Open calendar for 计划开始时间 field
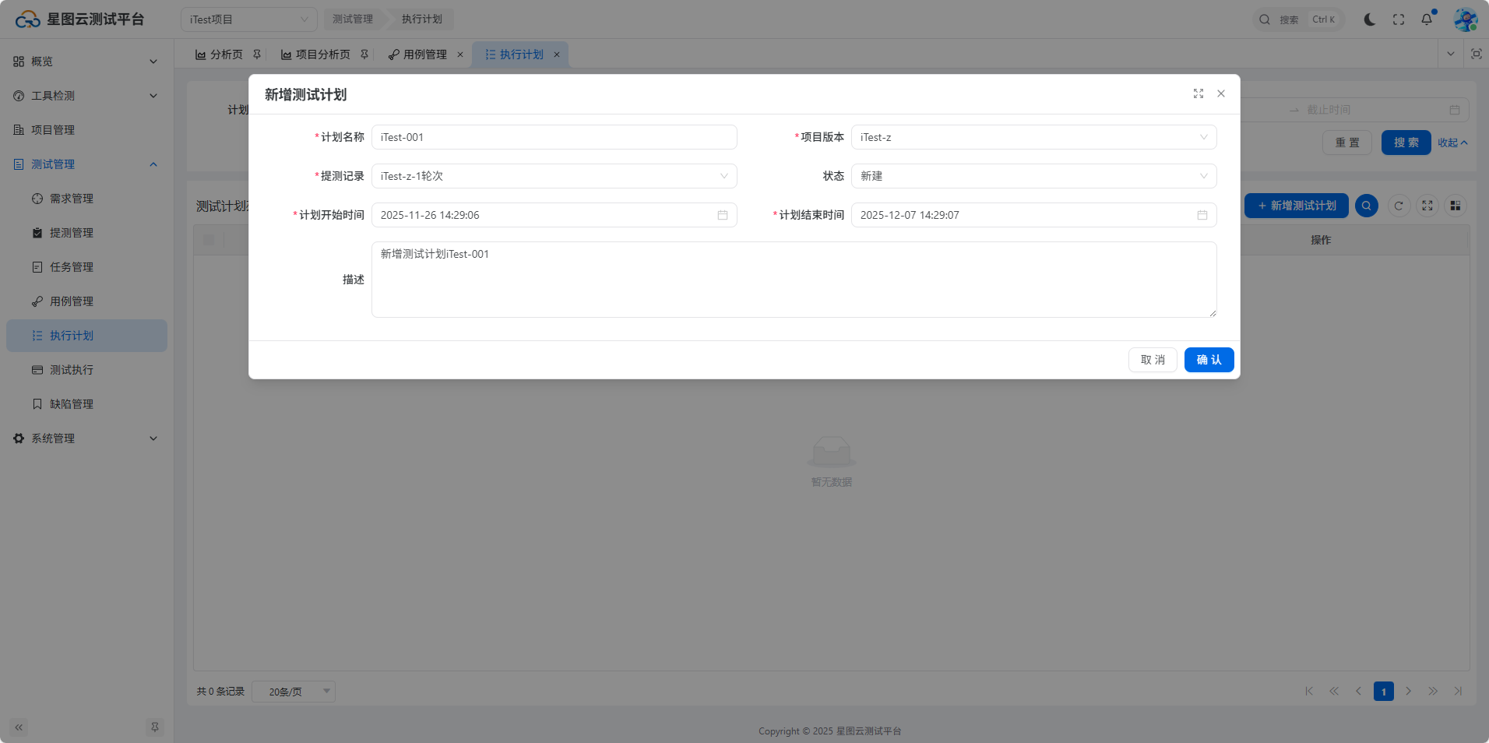The width and height of the screenshot is (1489, 743). (x=723, y=215)
